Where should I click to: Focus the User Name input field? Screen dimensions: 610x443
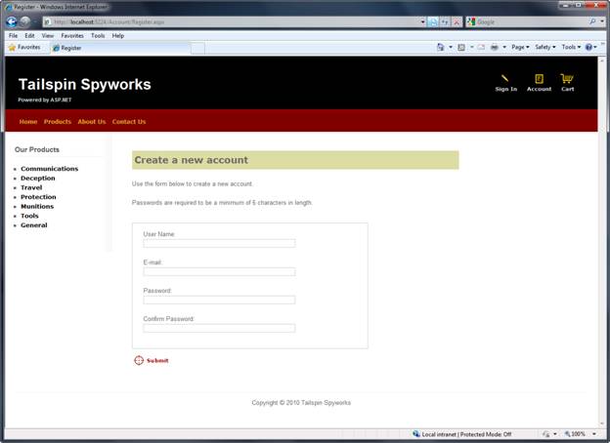(219, 243)
